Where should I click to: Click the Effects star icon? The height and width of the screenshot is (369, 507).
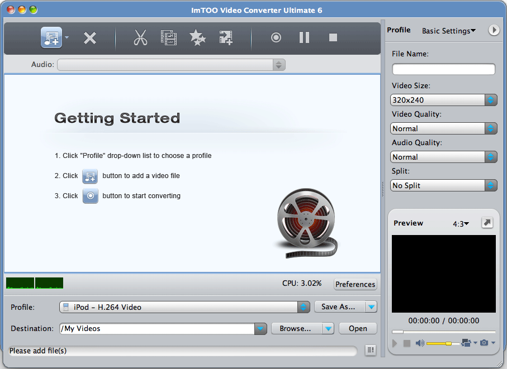(x=197, y=37)
